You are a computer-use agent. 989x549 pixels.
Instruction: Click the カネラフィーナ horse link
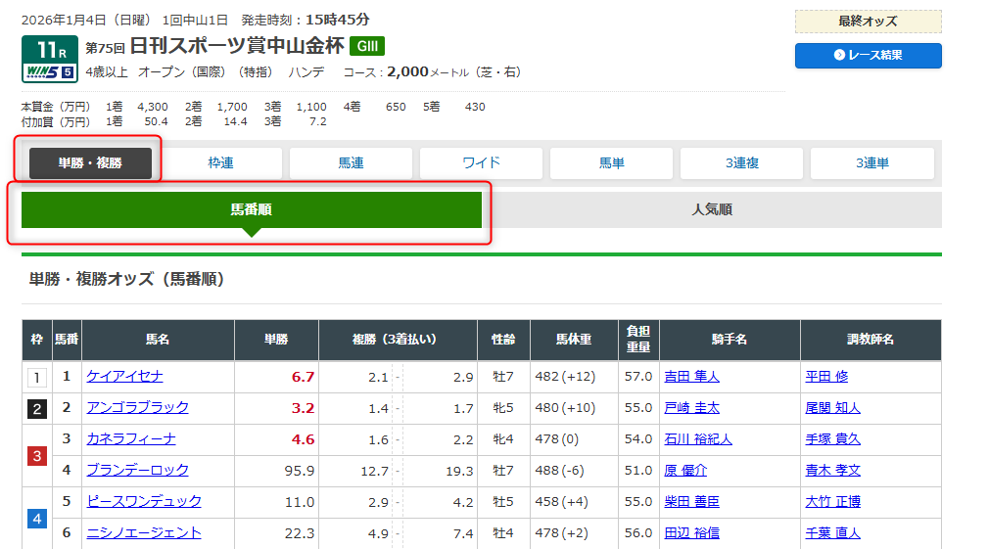131,439
